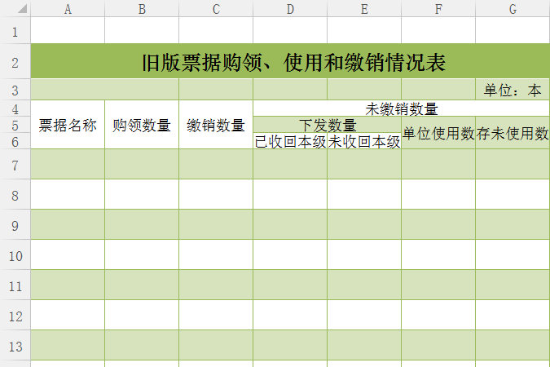550x367 pixels.
Task: Select column A header
Action: 68,9
